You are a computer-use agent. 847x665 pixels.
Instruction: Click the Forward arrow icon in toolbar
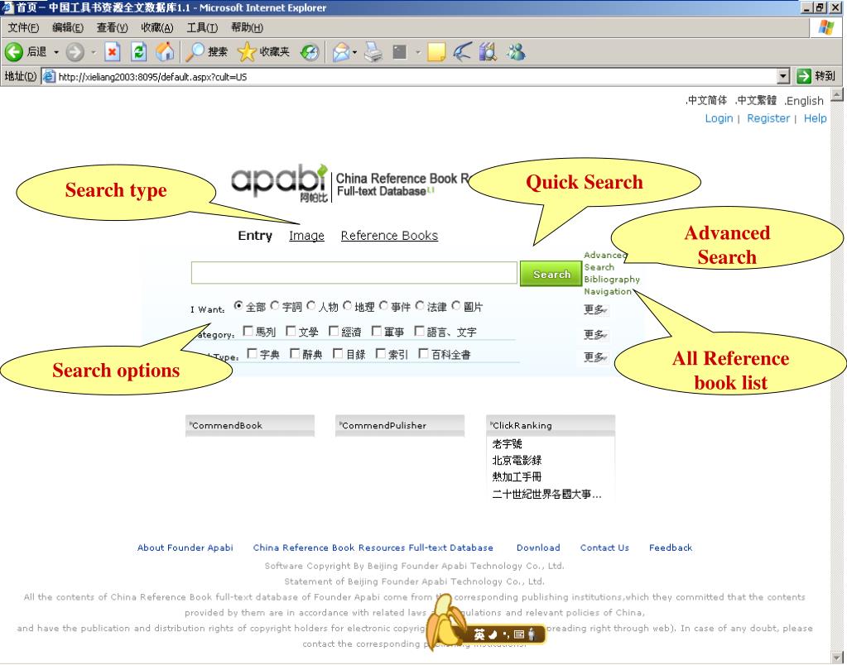tap(75, 52)
